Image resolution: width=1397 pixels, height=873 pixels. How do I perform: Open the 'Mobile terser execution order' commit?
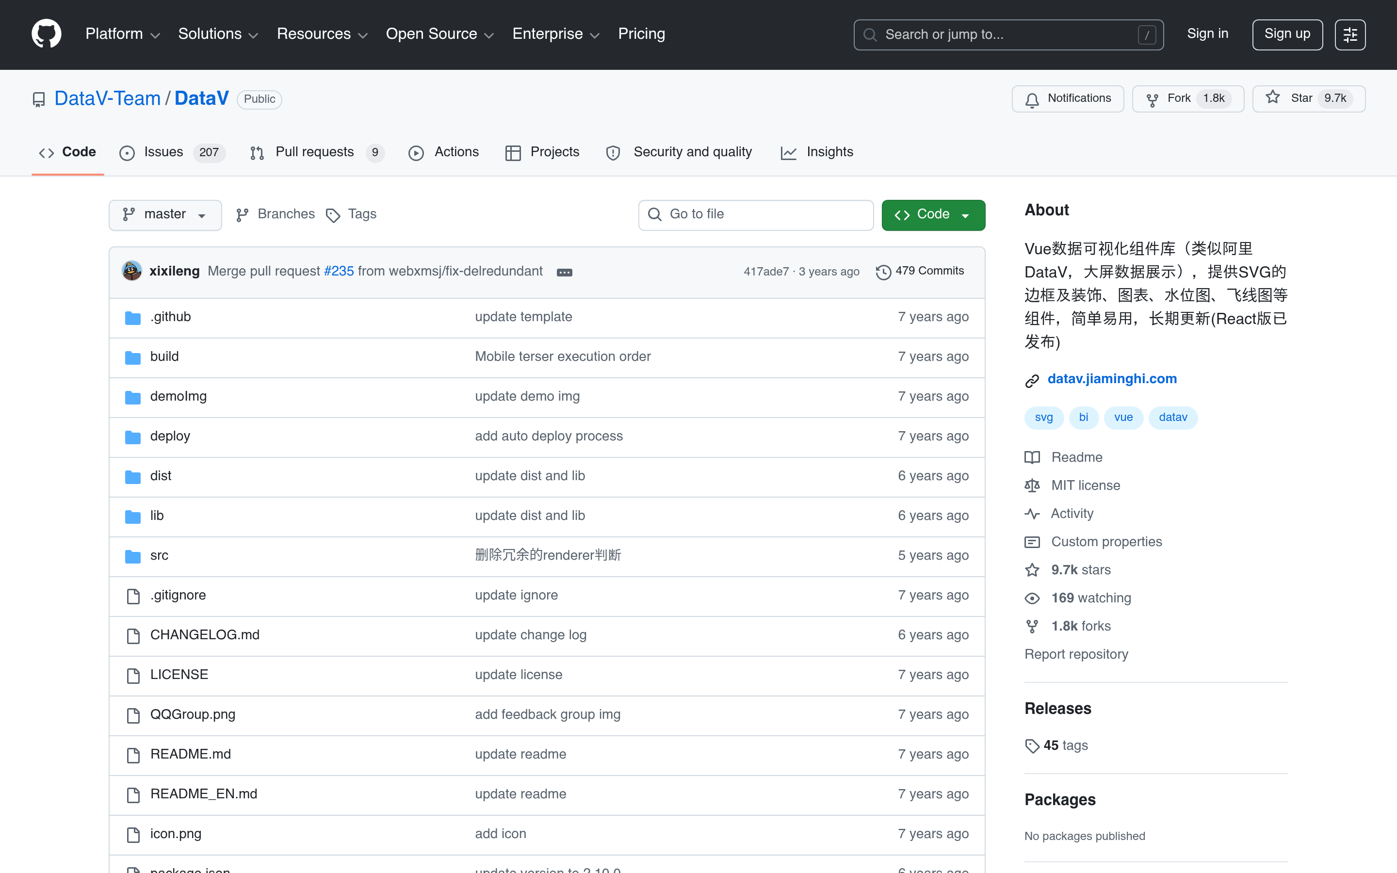pos(563,357)
